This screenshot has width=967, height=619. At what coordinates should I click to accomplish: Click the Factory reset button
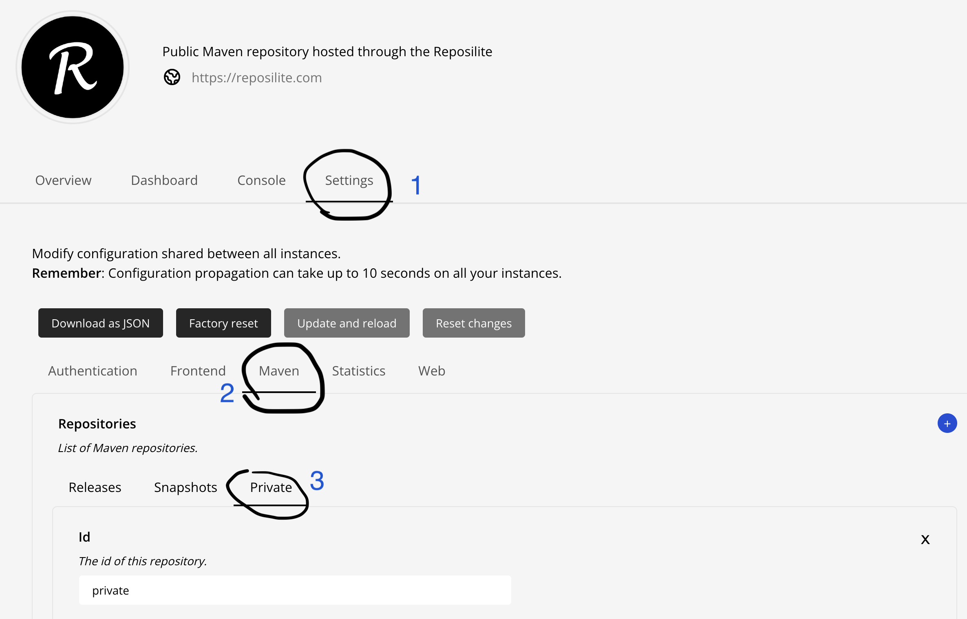coord(223,323)
